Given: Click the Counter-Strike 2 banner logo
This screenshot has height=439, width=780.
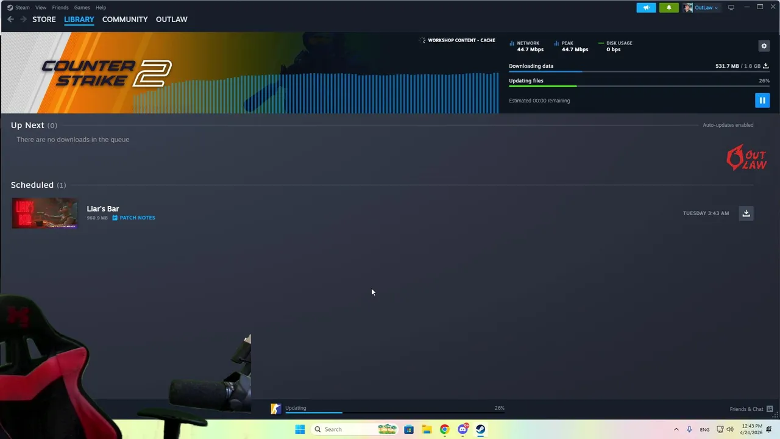Looking at the screenshot, I should click(x=107, y=73).
